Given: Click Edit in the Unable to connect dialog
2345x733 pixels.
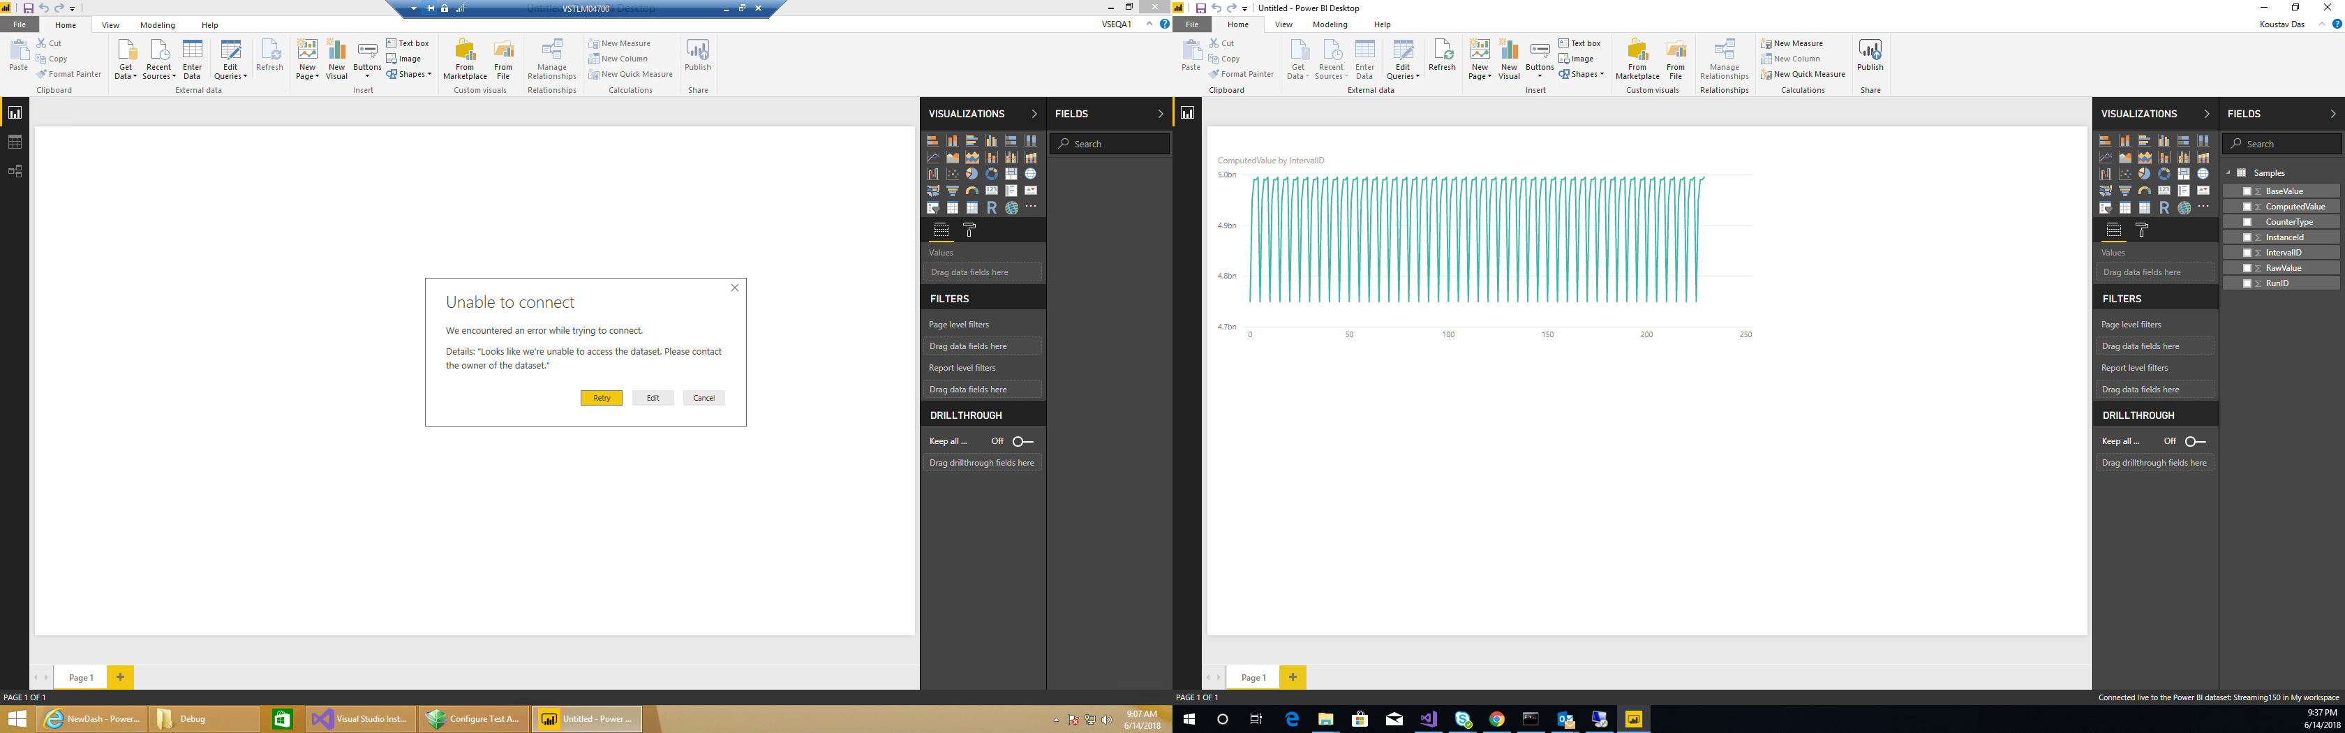Looking at the screenshot, I should [x=653, y=398].
